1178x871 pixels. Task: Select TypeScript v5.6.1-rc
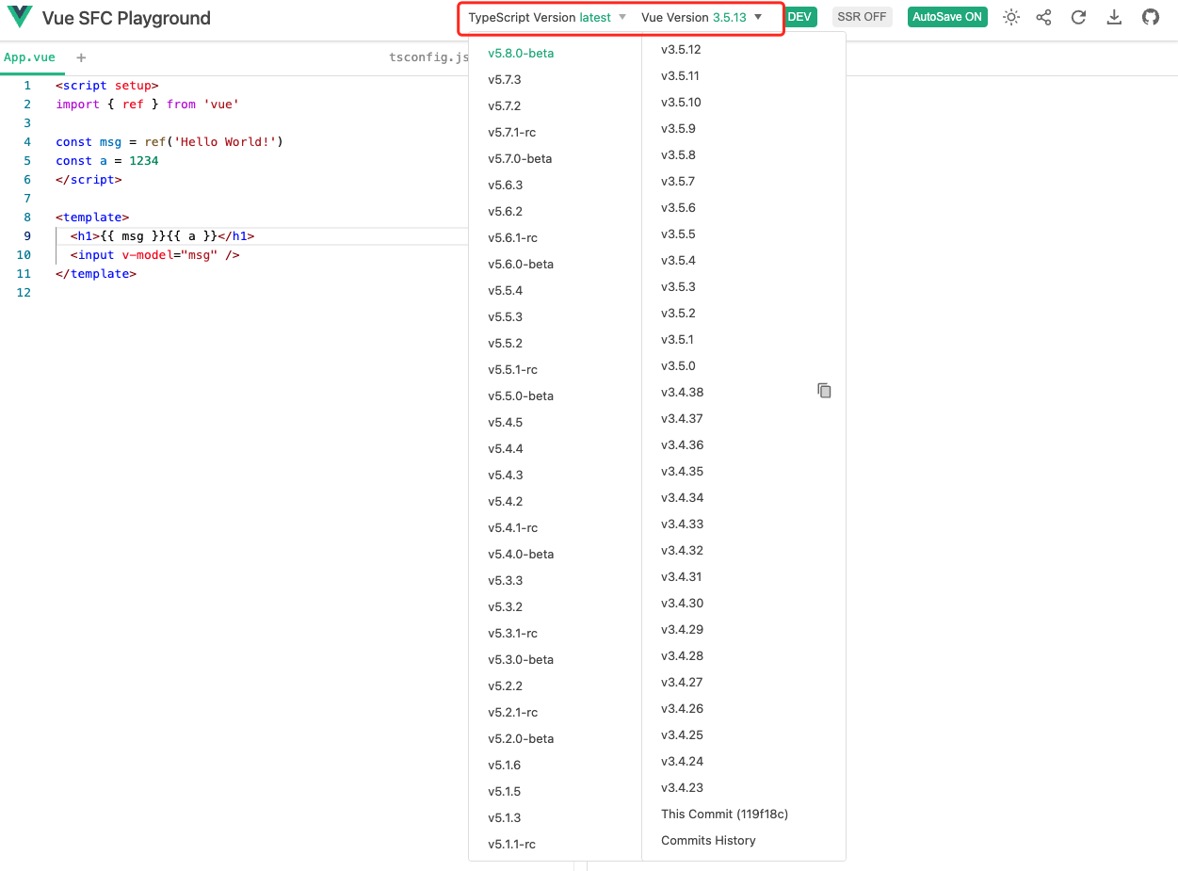coord(512,238)
